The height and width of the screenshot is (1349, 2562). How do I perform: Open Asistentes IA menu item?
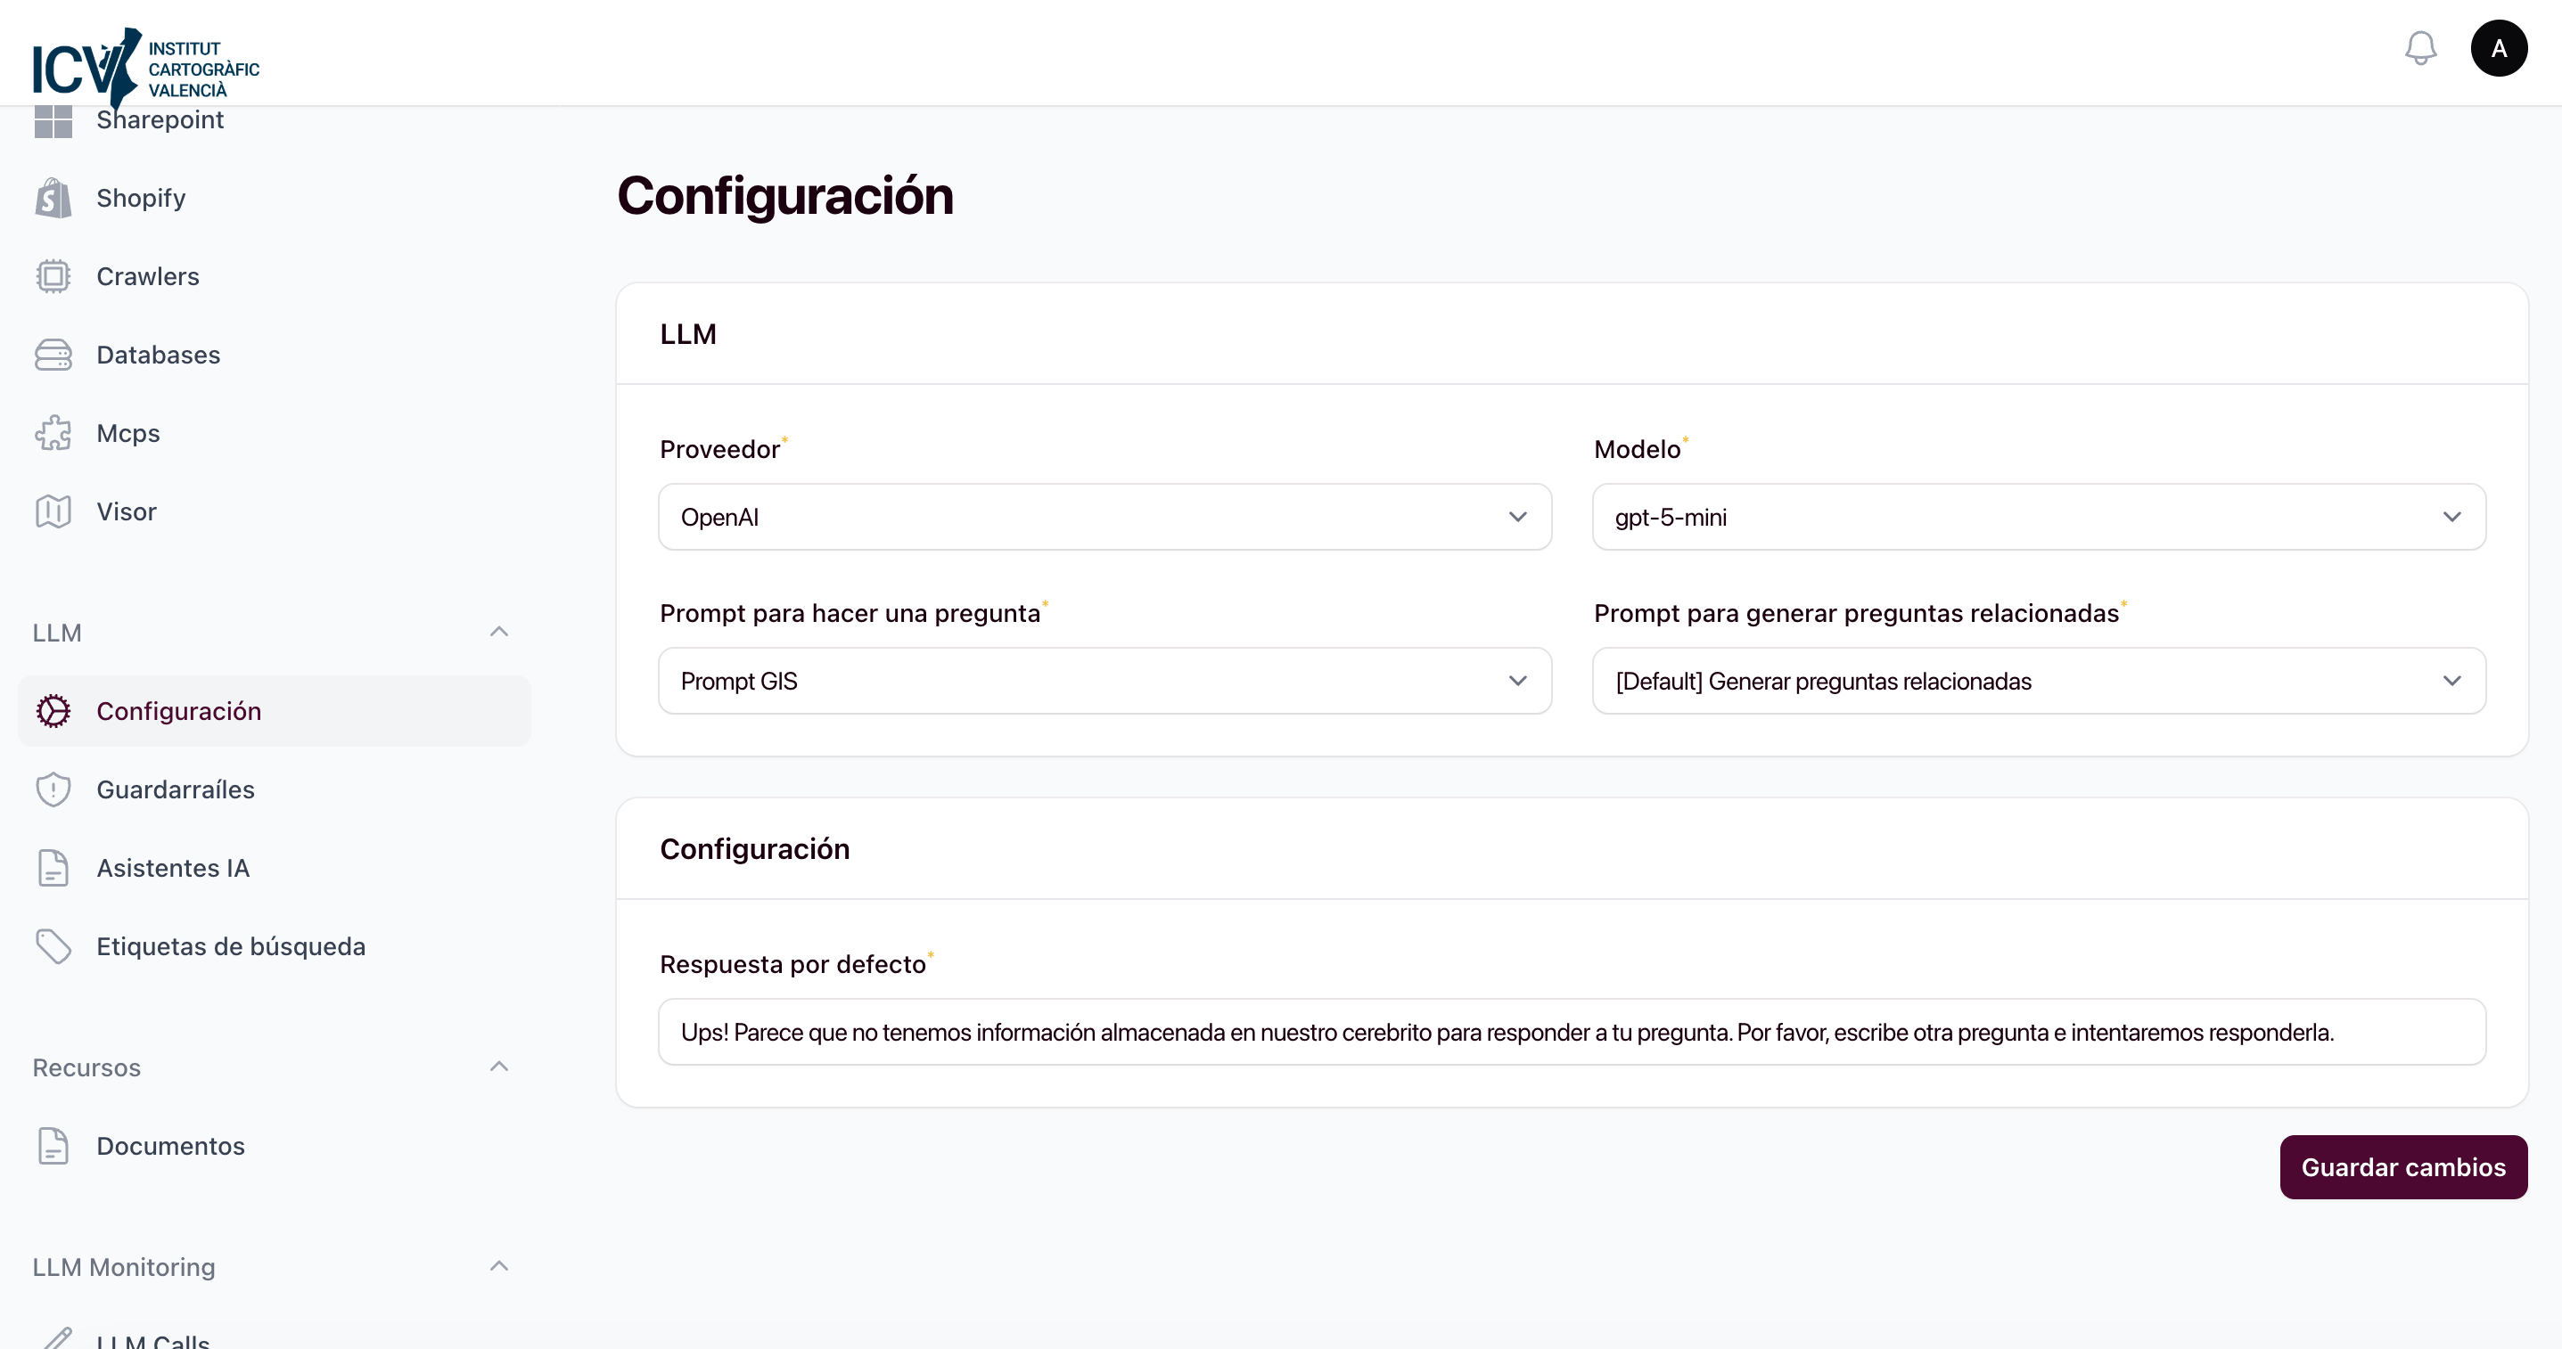[173, 867]
